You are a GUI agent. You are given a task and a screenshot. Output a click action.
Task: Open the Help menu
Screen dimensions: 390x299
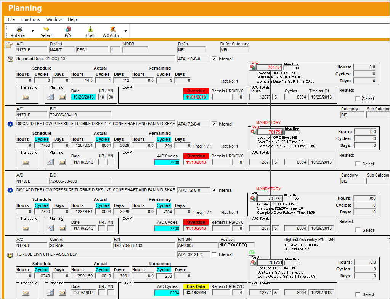point(72,19)
